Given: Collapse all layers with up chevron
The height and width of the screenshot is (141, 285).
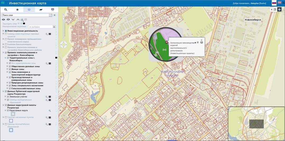Looking at the screenshot, I should point(18,20).
